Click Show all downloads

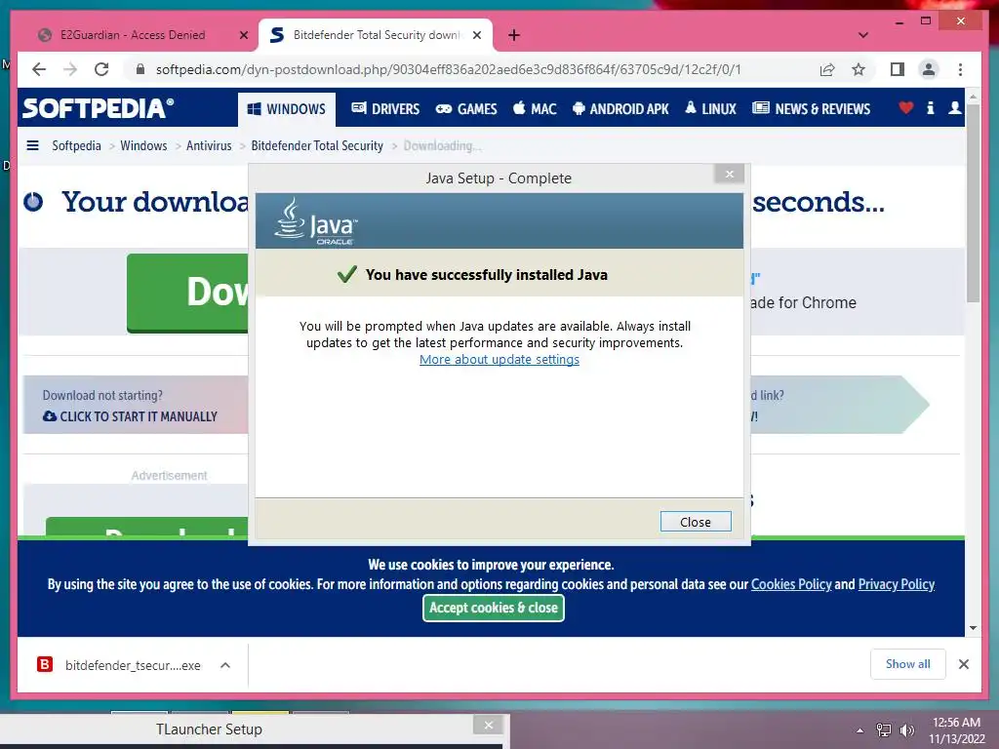[x=908, y=664]
